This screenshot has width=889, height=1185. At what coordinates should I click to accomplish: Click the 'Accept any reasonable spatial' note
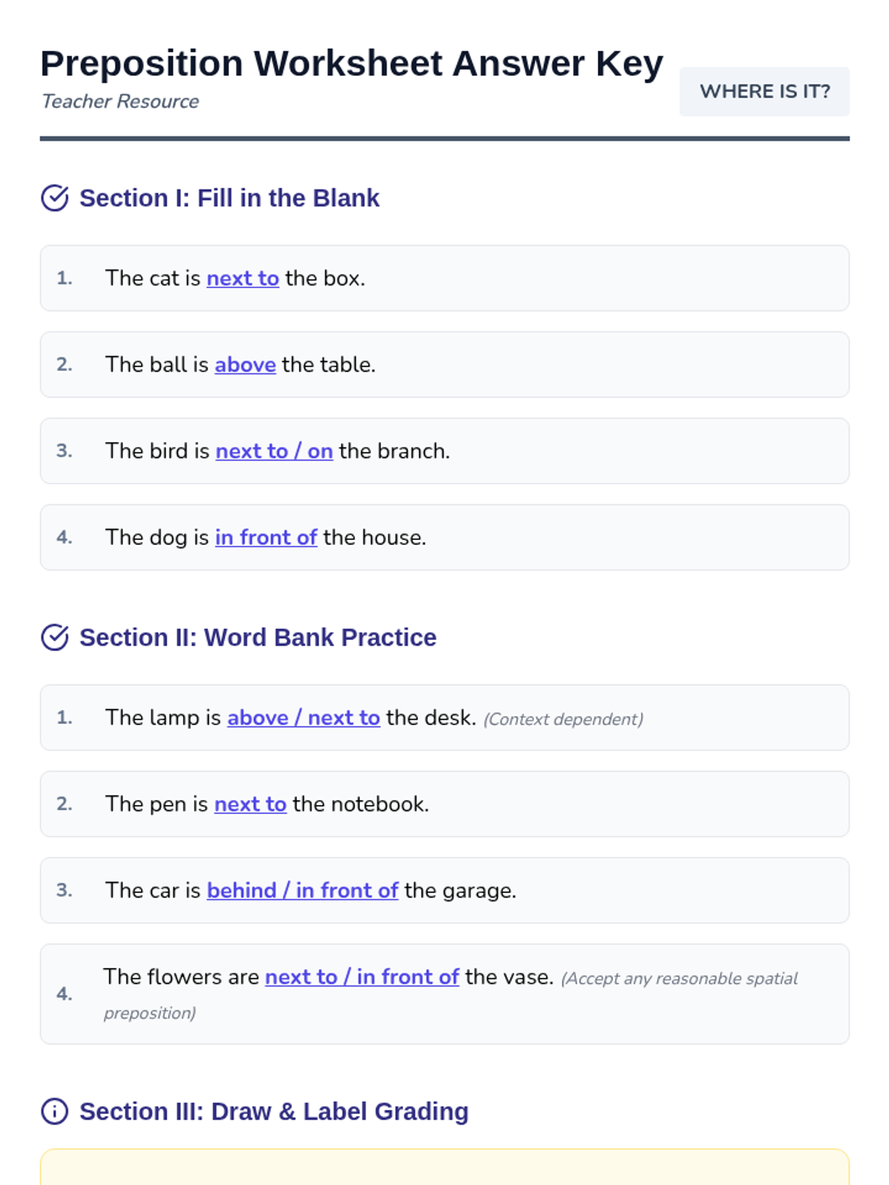coord(679,979)
